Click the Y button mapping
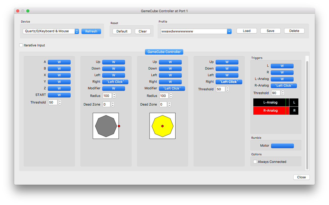 [59, 82]
